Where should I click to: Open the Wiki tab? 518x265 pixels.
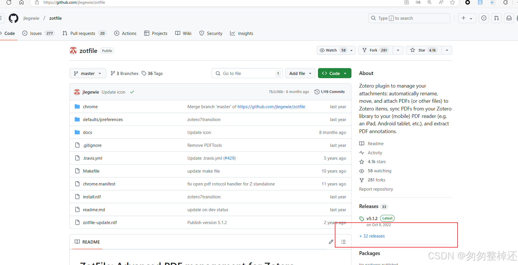(x=183, y=33)
